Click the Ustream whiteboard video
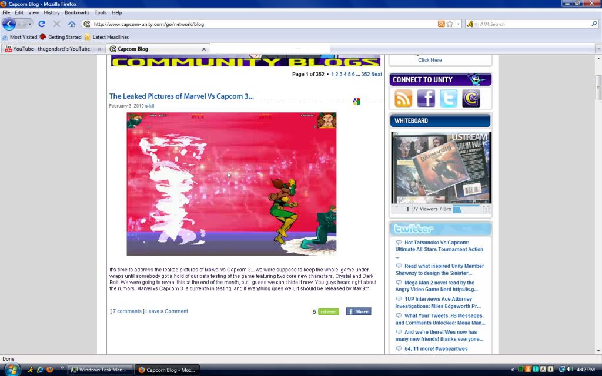602x376 pixels. pos(441,167)
